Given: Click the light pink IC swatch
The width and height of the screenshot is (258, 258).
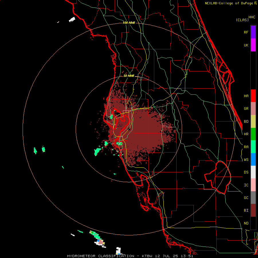Looking at the screenshot, I should click(x=253, y=185).
